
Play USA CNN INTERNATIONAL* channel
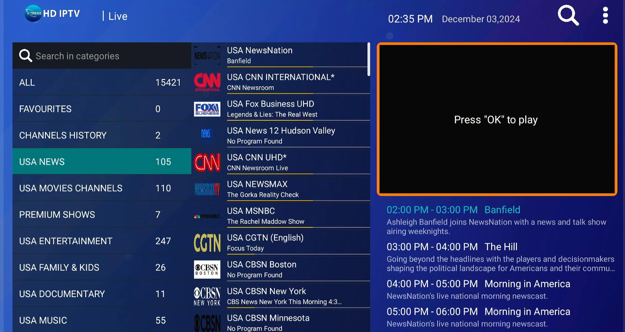tap(281, 82)
